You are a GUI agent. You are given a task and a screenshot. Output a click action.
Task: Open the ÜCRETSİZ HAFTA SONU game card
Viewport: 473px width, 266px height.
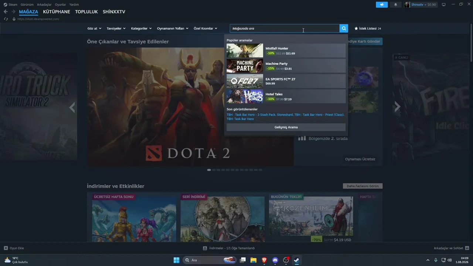134,219
